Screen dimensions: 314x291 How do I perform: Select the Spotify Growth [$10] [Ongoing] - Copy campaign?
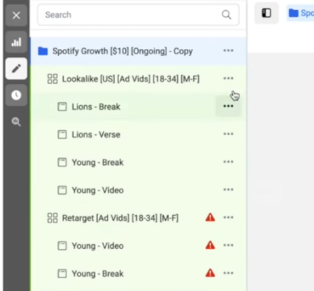tap(138, 52)
